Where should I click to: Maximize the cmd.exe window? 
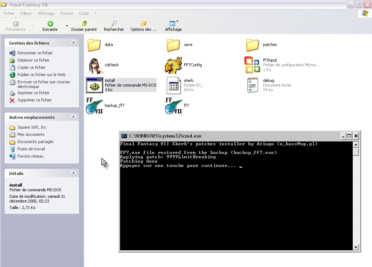349,136
